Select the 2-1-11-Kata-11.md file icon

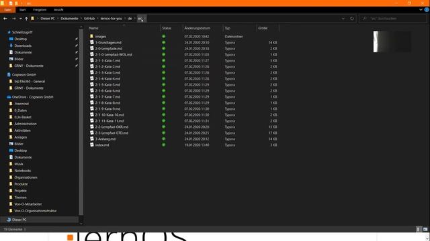pyautogui.click(x=92, y=120)
